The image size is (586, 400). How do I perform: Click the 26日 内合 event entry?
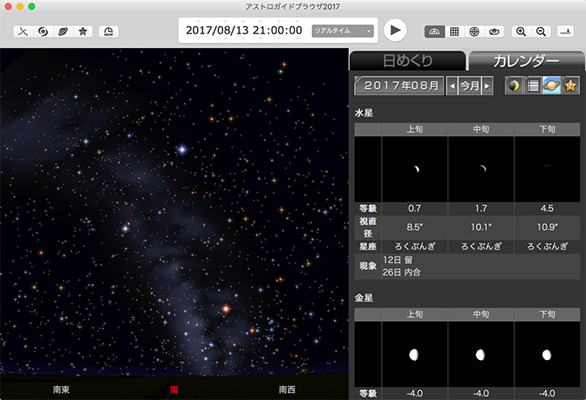click(x=402, y=272)
